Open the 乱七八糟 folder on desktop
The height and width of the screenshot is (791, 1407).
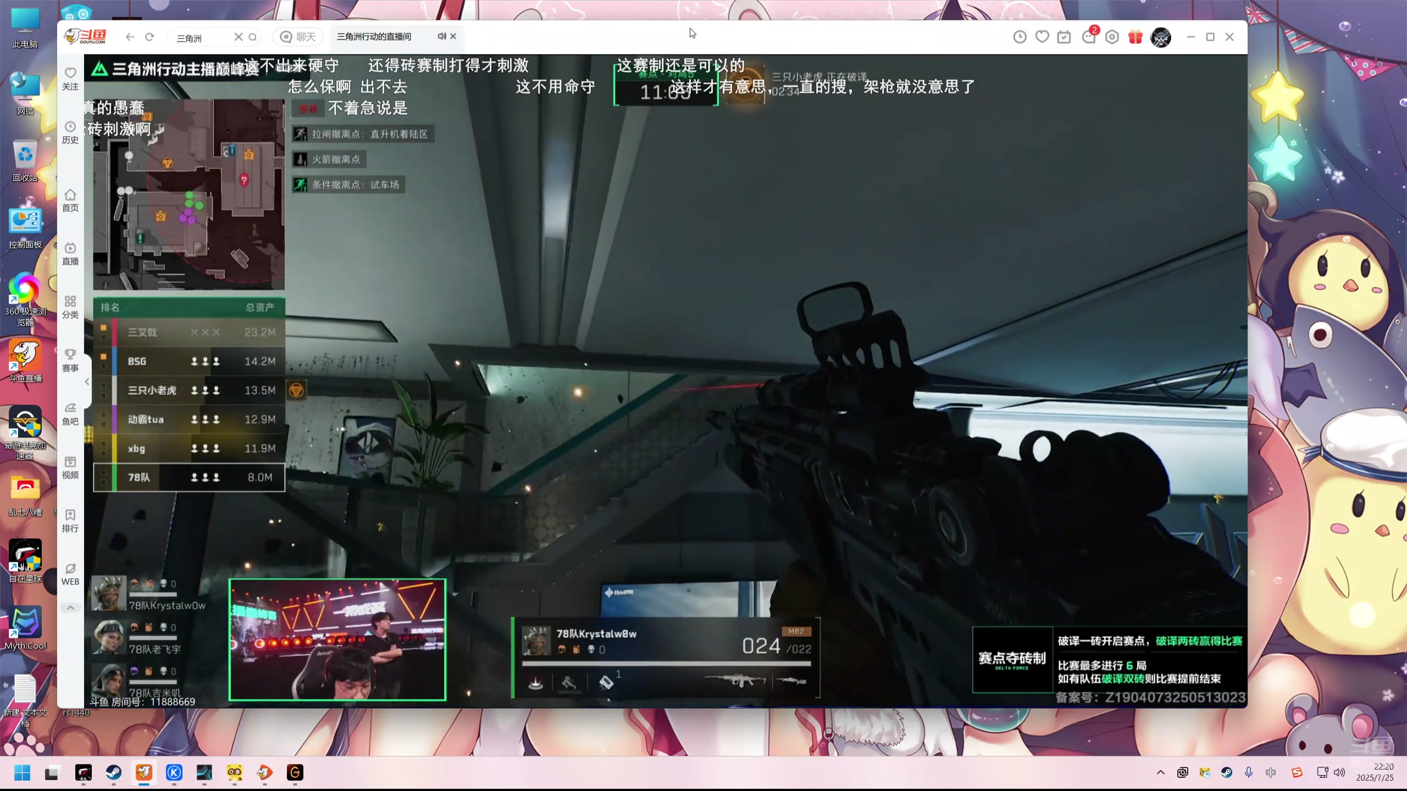point(25,495)
